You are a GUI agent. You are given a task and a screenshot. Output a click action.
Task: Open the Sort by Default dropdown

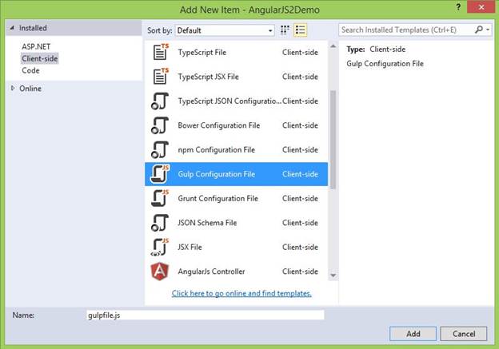point(225,30)
